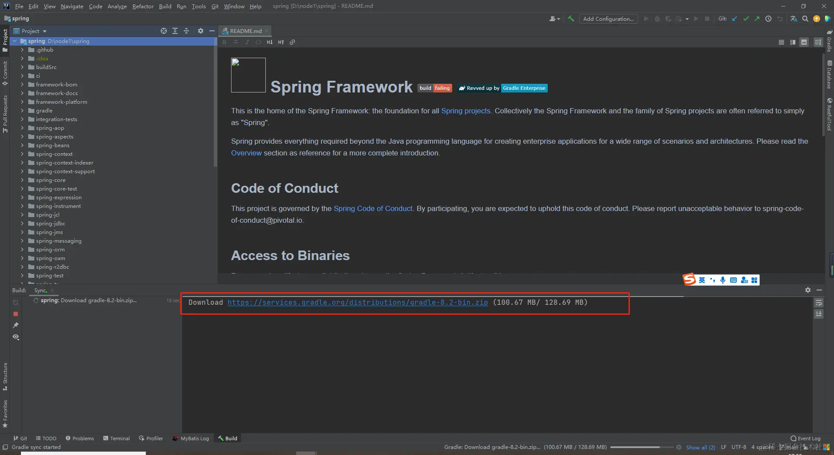Viewport: 834px width, 455px height.
Task: Collapse the spring root project node
Action: pyautogui.click(x=15, y=41)
